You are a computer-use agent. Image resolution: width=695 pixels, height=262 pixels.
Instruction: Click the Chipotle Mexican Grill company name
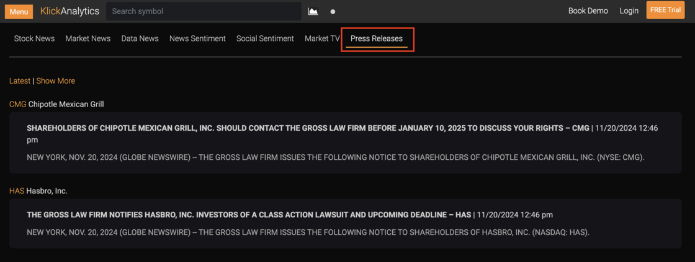[x=66, y=105]
